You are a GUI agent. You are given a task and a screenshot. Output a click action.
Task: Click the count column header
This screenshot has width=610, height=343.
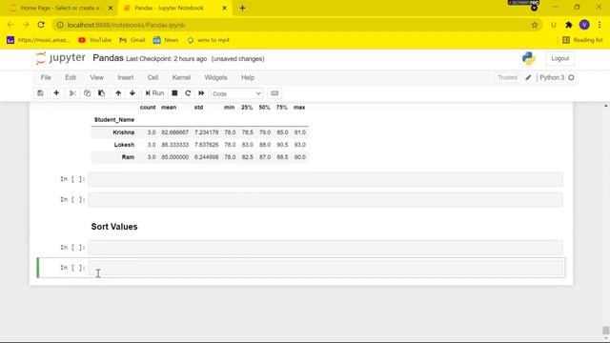148,108
